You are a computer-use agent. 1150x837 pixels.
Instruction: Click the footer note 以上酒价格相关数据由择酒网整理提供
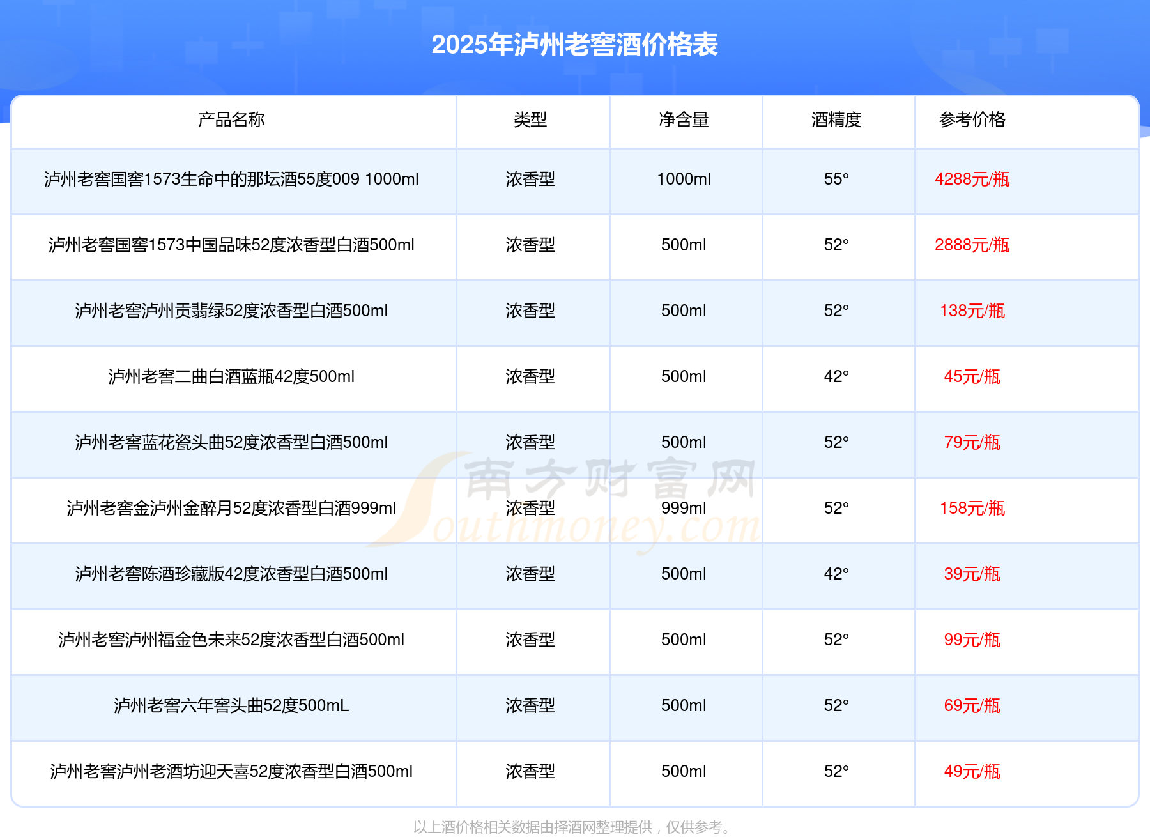click(x=533, y=827)
